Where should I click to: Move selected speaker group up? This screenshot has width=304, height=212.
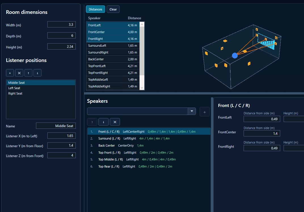(92, 122)
